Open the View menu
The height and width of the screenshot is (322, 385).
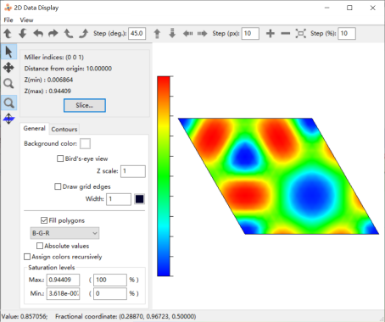coord(26,20)
